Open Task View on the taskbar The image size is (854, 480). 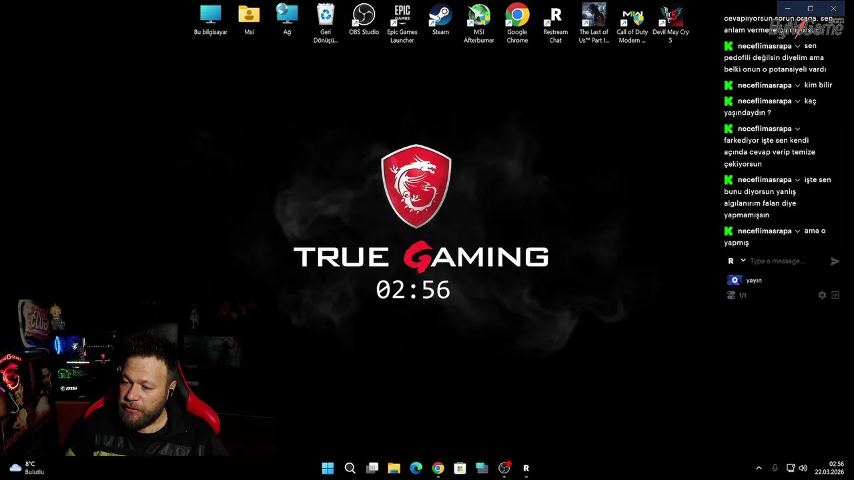click(x=372, y=468)
